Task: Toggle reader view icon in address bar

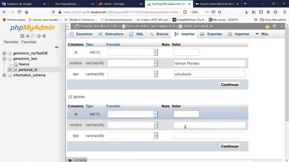Action: coord(185,12)
